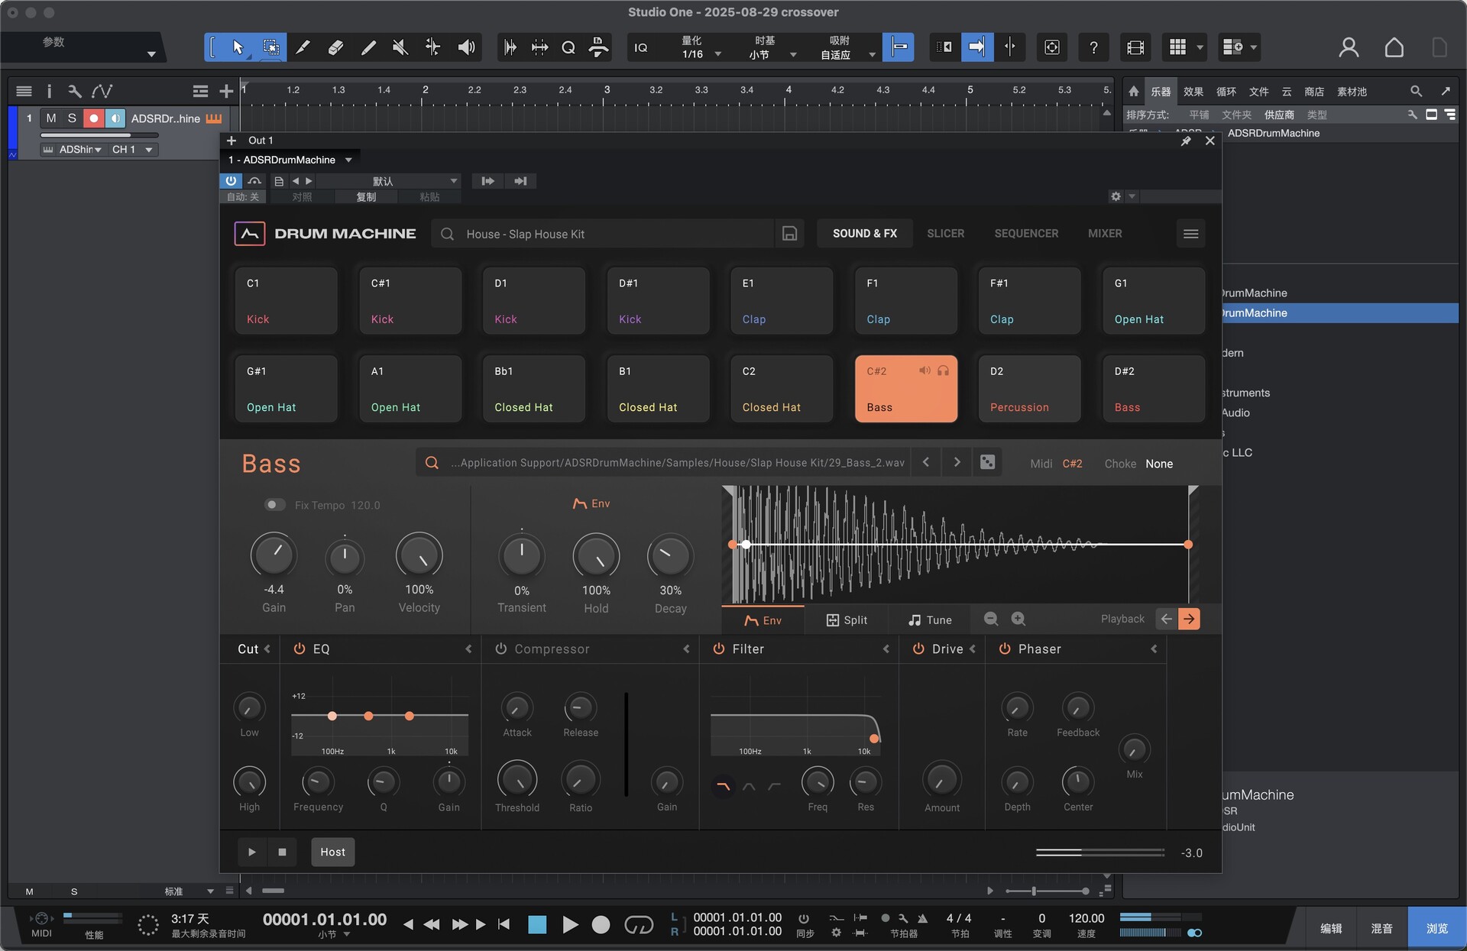Open the IQ quantize panel

click(x=641, y=47)
